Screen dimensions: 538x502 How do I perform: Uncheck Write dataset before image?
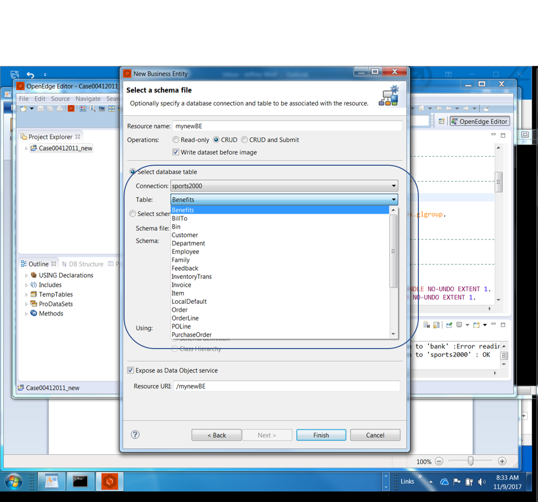[x=176, y=152]
